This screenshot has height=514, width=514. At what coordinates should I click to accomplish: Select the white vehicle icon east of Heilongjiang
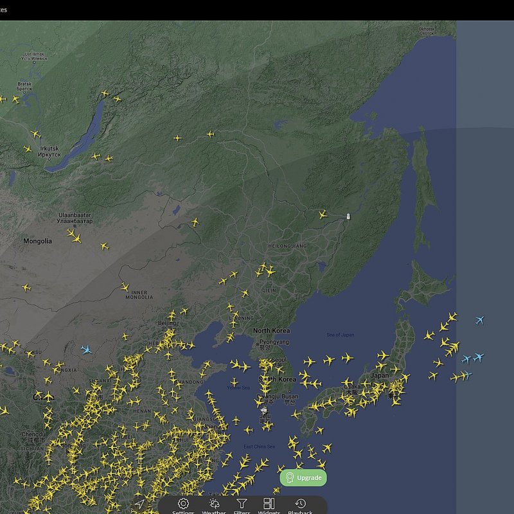[x=348, y=217]
